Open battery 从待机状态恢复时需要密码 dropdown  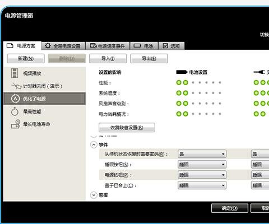click(202, 154)
